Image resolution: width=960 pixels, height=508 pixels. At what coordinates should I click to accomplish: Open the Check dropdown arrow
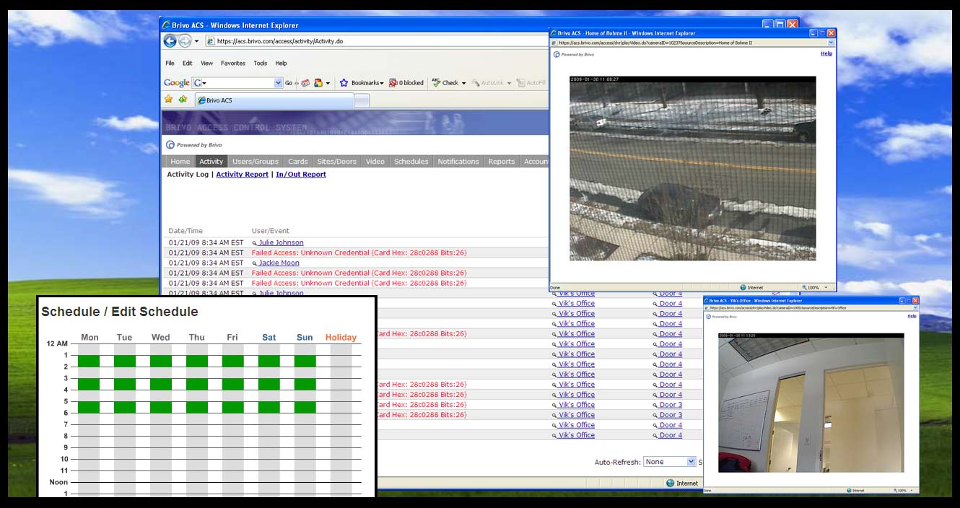463,83
